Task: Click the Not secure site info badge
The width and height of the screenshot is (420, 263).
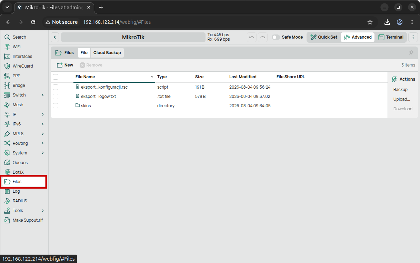Action: click(61, 22)
